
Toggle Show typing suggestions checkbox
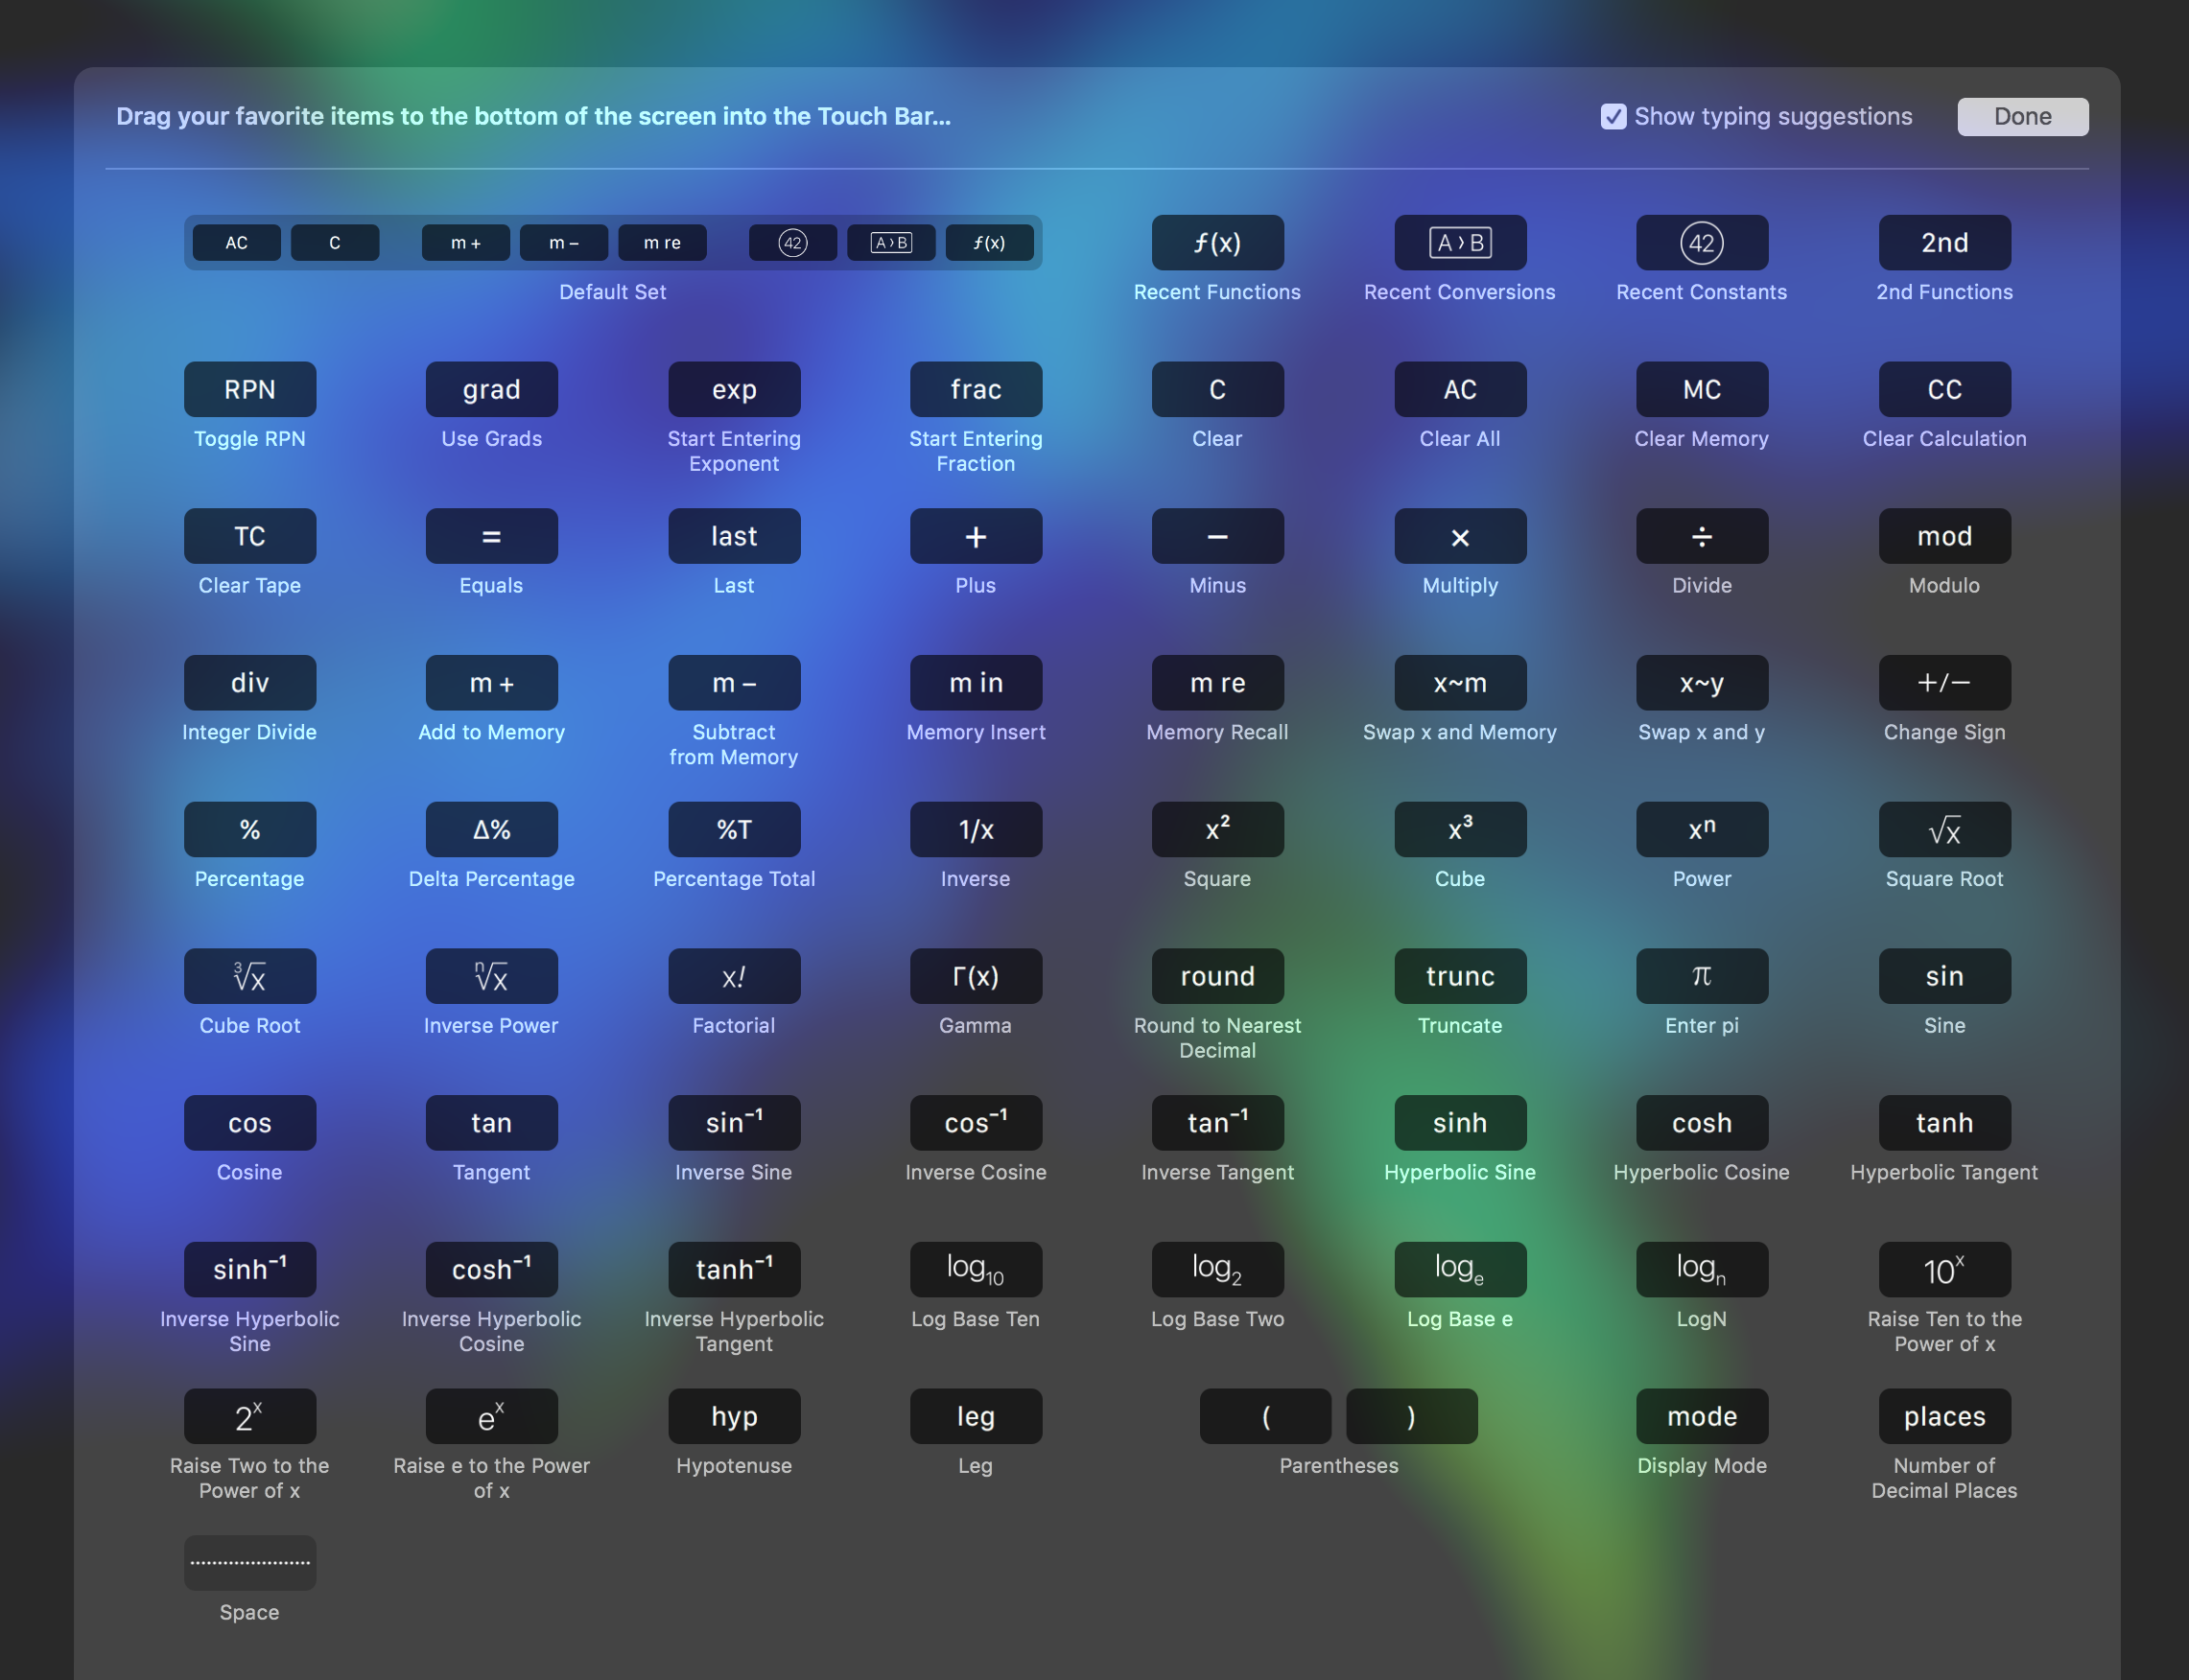(x=1612, y=116)
